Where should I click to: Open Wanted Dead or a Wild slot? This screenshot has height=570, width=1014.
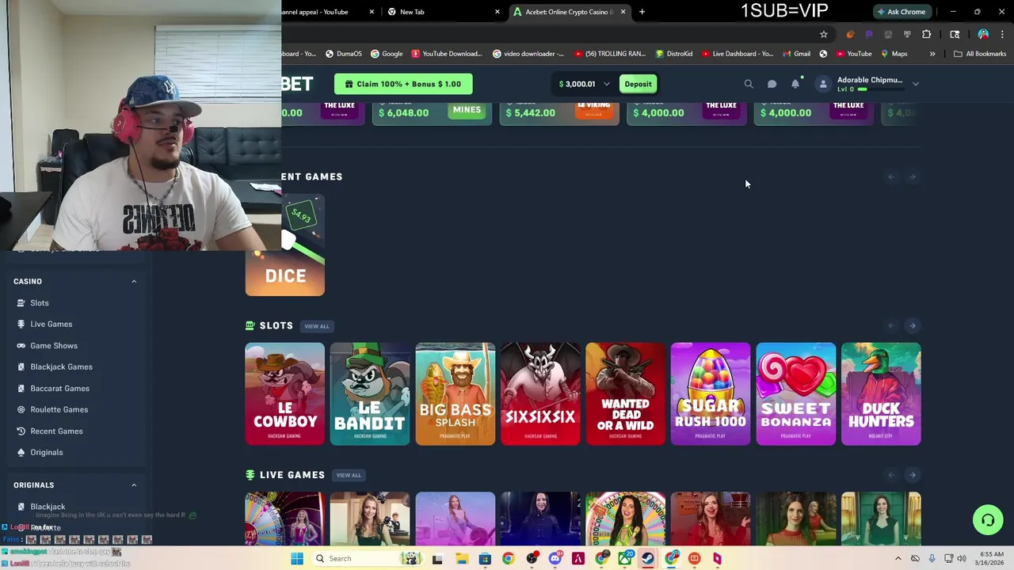626,393
